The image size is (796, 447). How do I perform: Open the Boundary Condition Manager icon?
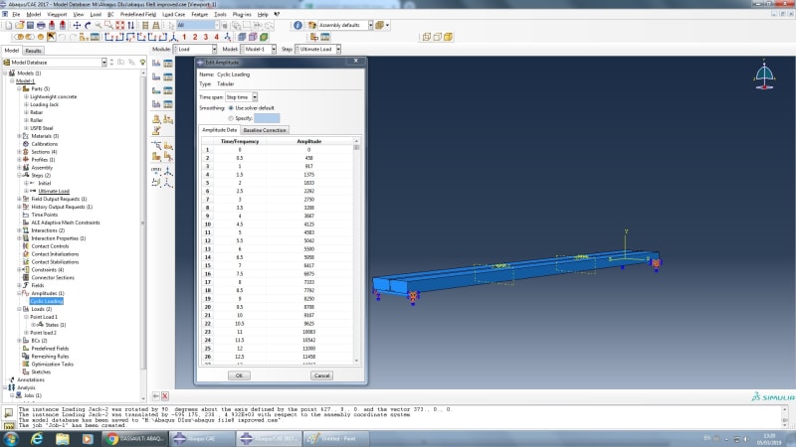point(168,77)
